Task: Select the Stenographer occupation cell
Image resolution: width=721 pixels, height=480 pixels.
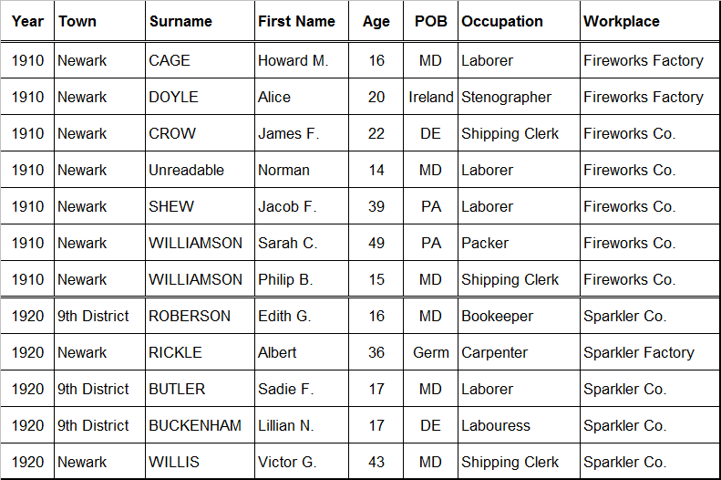Action: (506, 97)
